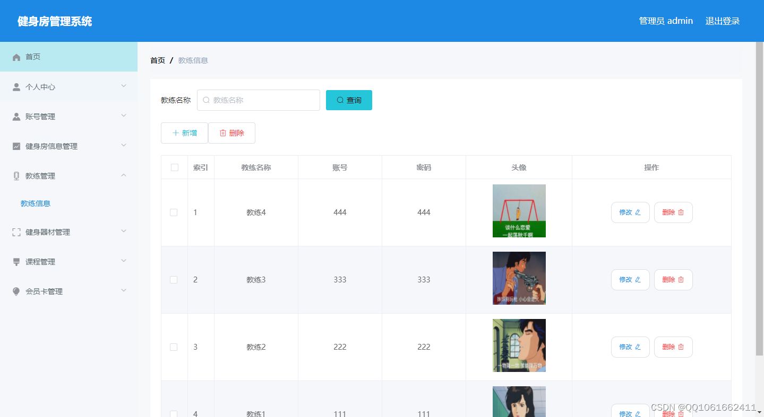The height and width of the screenshot is (417, 764).
Task: Click the 健身器材管理 equipment icon
Action: pos(16,232)
